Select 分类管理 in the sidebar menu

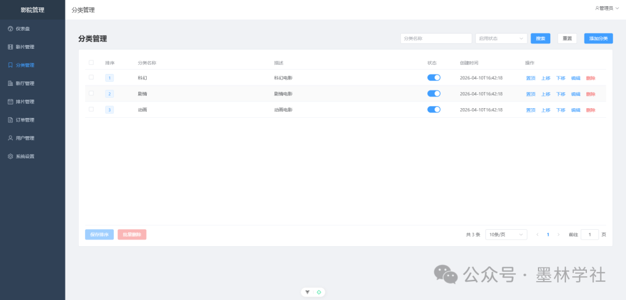pos(25,65)
